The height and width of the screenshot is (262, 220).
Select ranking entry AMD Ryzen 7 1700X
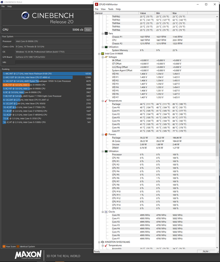pos(47,96)
